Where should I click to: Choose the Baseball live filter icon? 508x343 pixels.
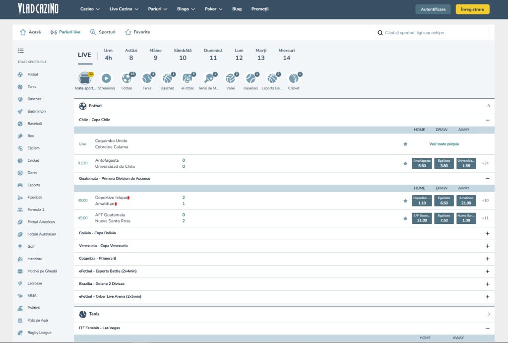tap(251, 78)
